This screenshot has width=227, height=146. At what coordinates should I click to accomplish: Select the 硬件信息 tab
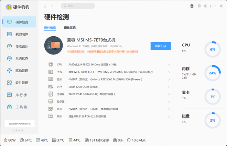51,28
